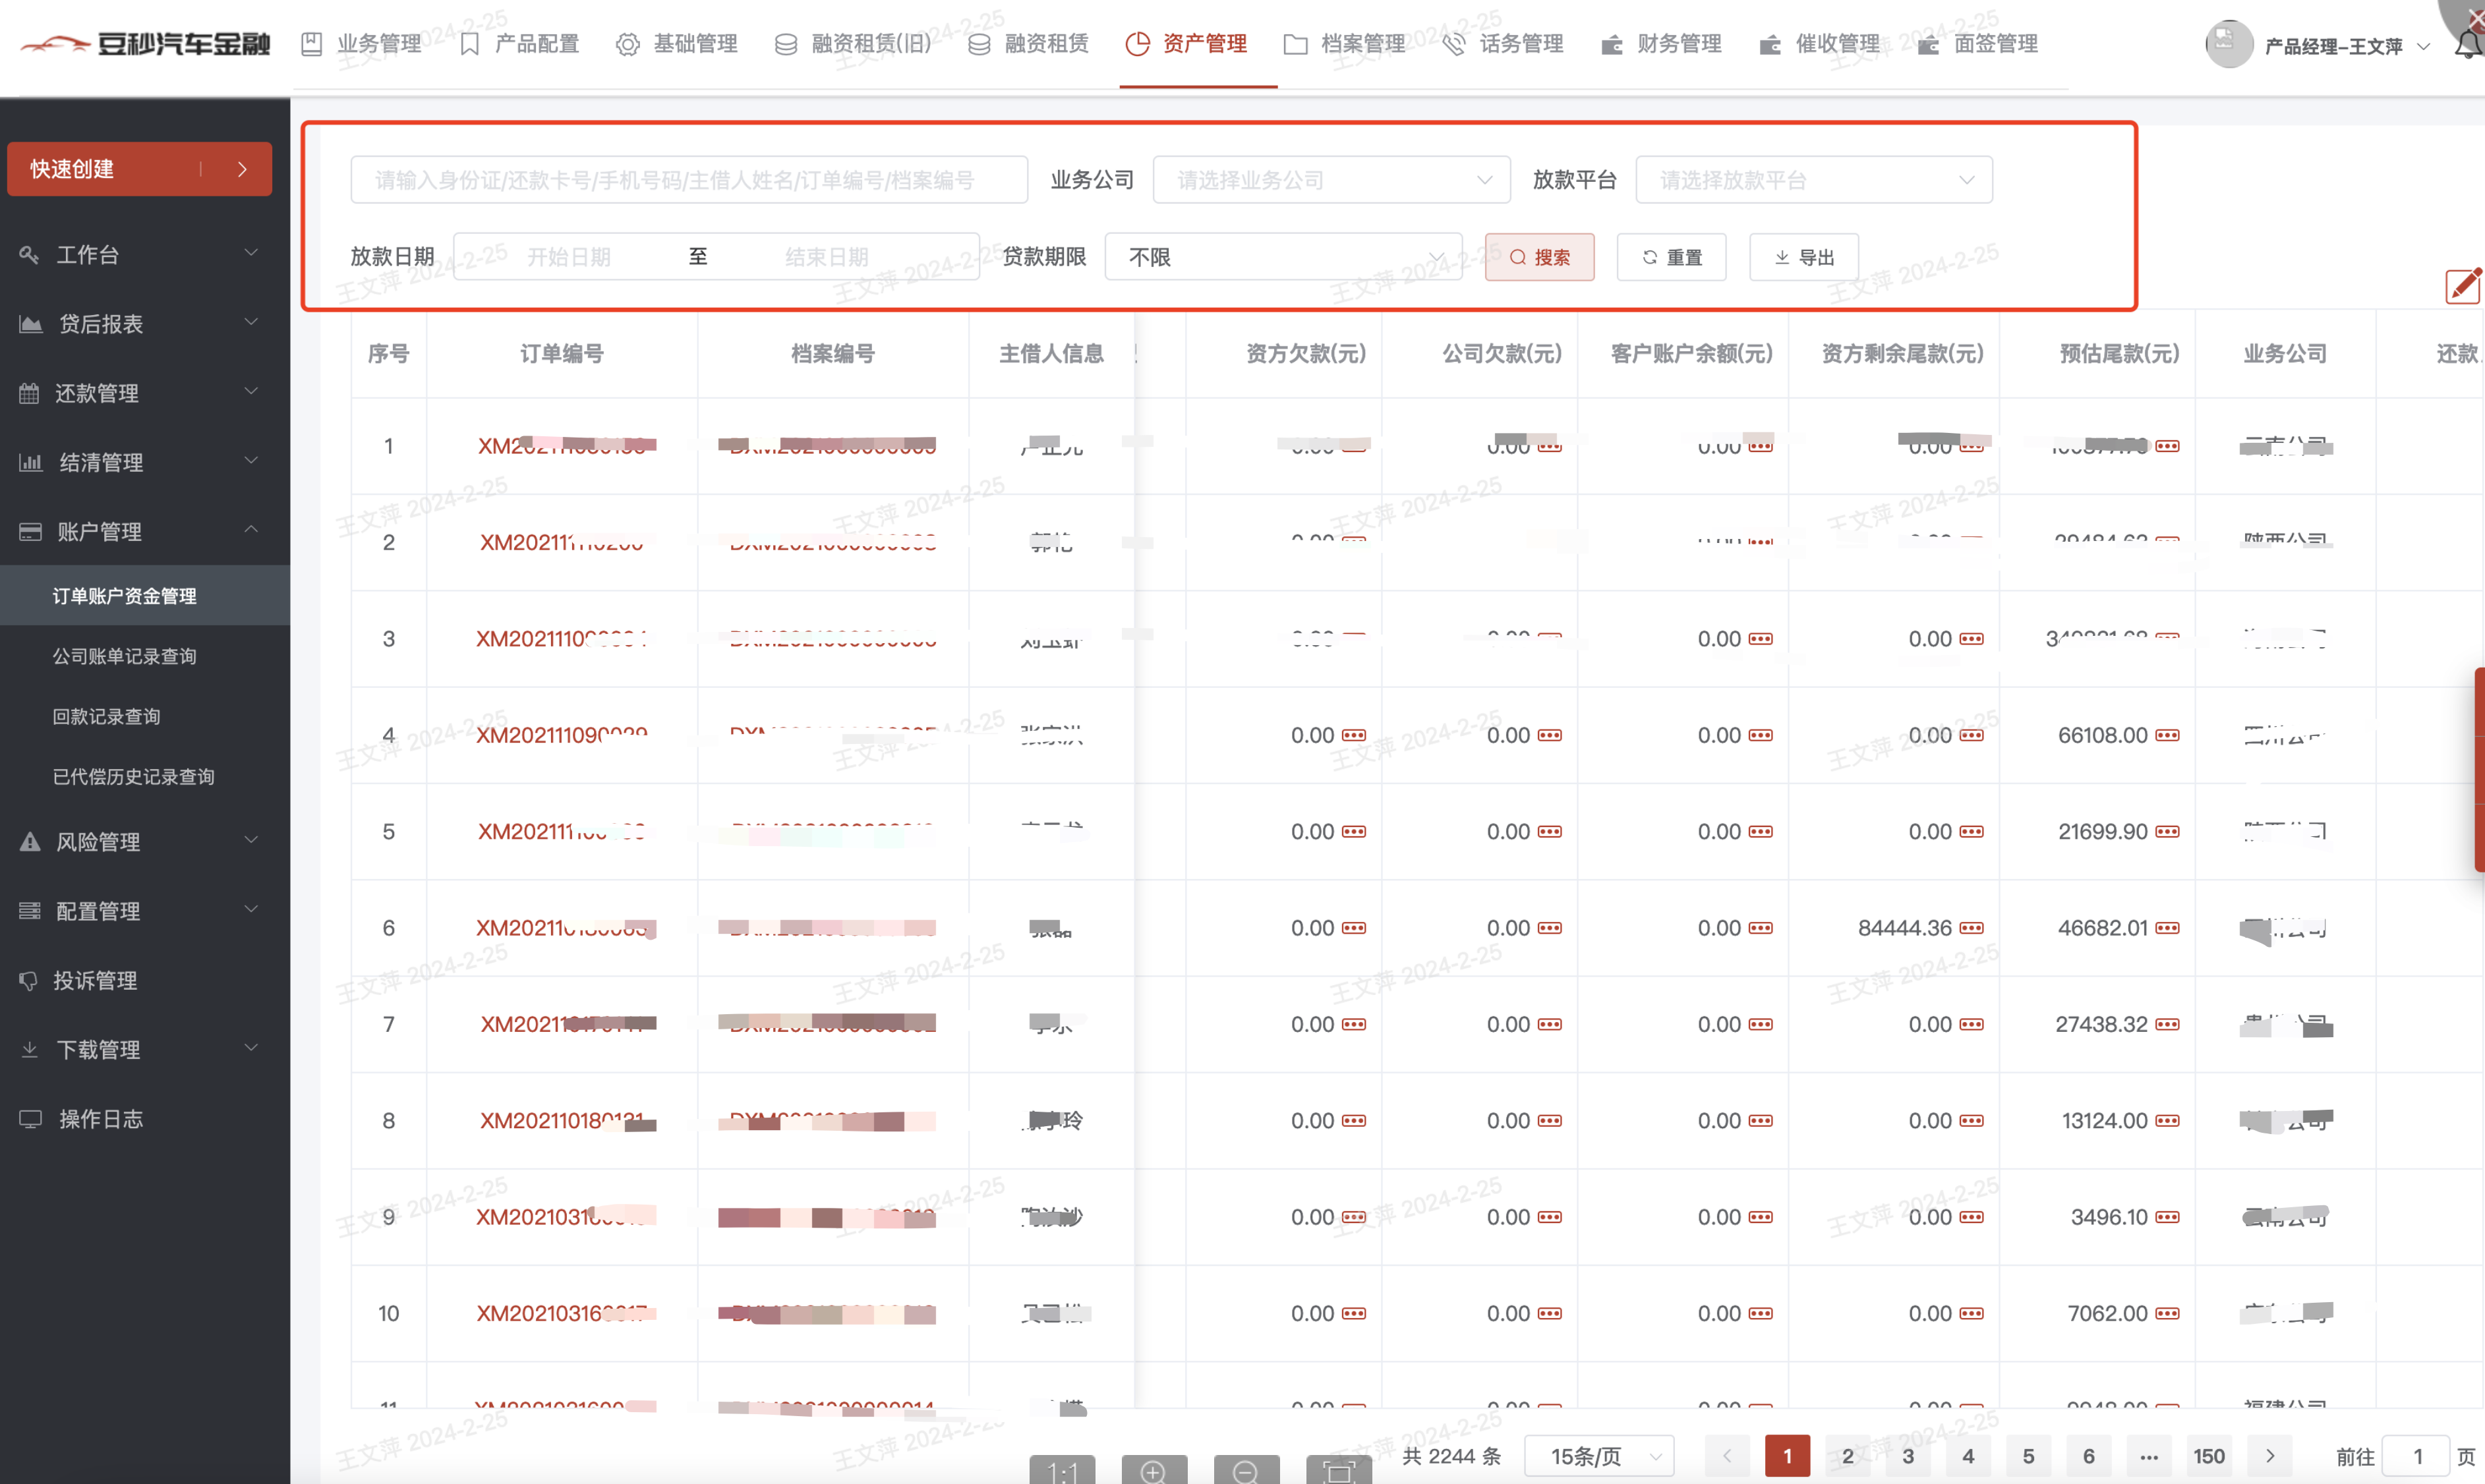Screen dimensions: 2485x1484
Task: Open 公司账单记录查询 in the sidebar
Action: (125, 656)
